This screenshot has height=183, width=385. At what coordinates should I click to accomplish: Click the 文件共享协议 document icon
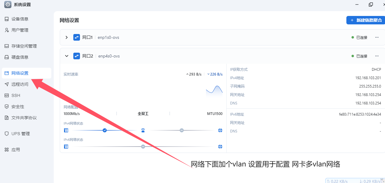(x=7, y=118)
